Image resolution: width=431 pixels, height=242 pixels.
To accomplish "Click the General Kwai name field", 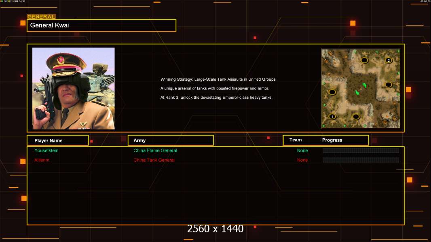I will tap(101, 25).
